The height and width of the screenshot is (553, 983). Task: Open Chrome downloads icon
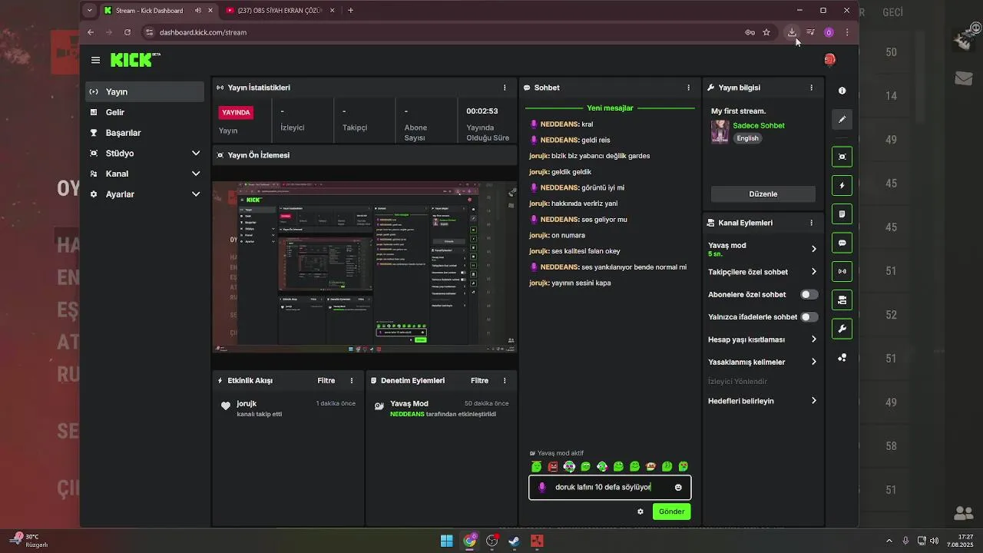[x=792, y=32]
